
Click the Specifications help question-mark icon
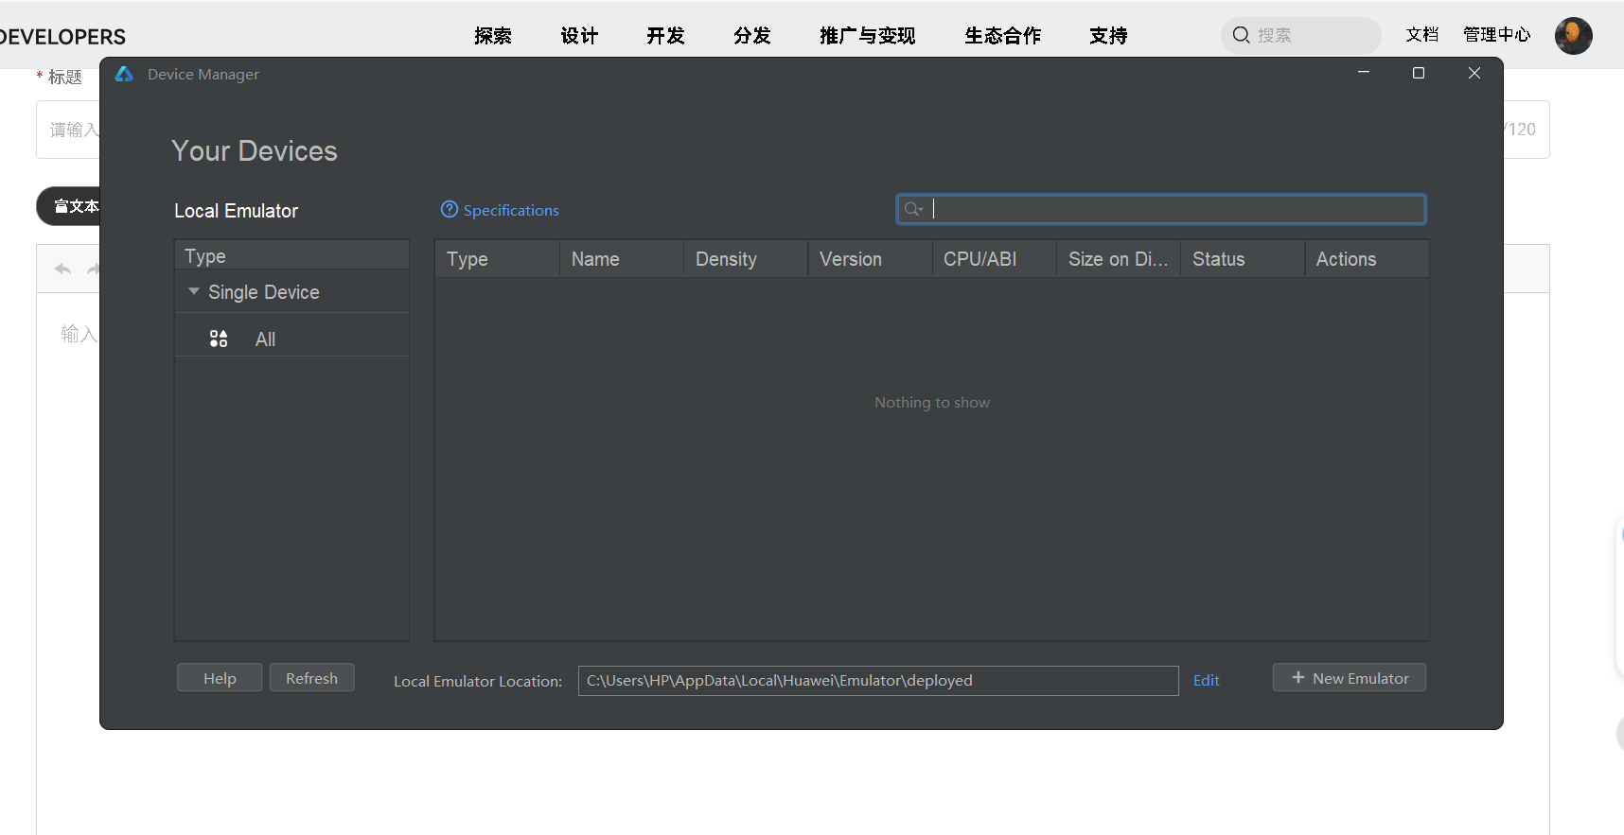coord(450,209)
